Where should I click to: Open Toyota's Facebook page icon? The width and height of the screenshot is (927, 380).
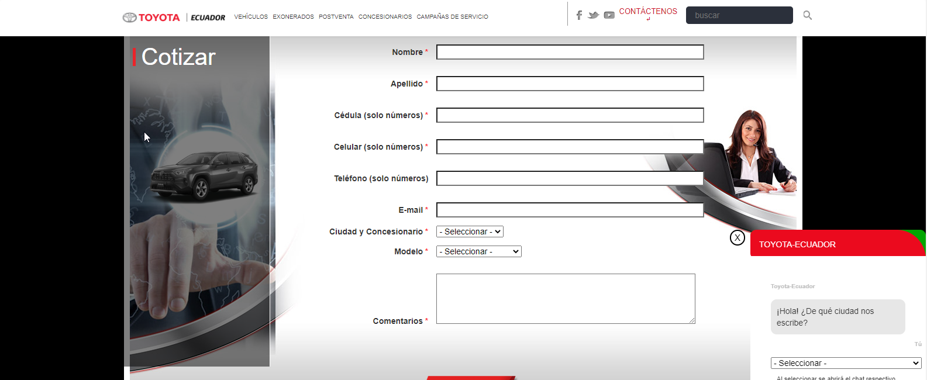click(579, 15)
